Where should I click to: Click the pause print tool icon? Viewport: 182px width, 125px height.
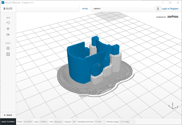tap(8, 48)
